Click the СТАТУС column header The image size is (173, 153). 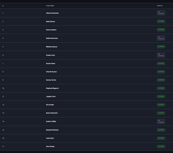pos(160,6)
